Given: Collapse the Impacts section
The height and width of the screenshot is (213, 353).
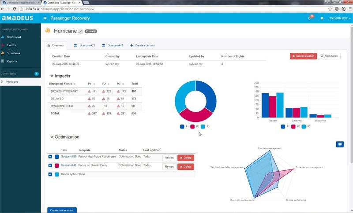Looking at the screenshot, I should pos(52,76).
